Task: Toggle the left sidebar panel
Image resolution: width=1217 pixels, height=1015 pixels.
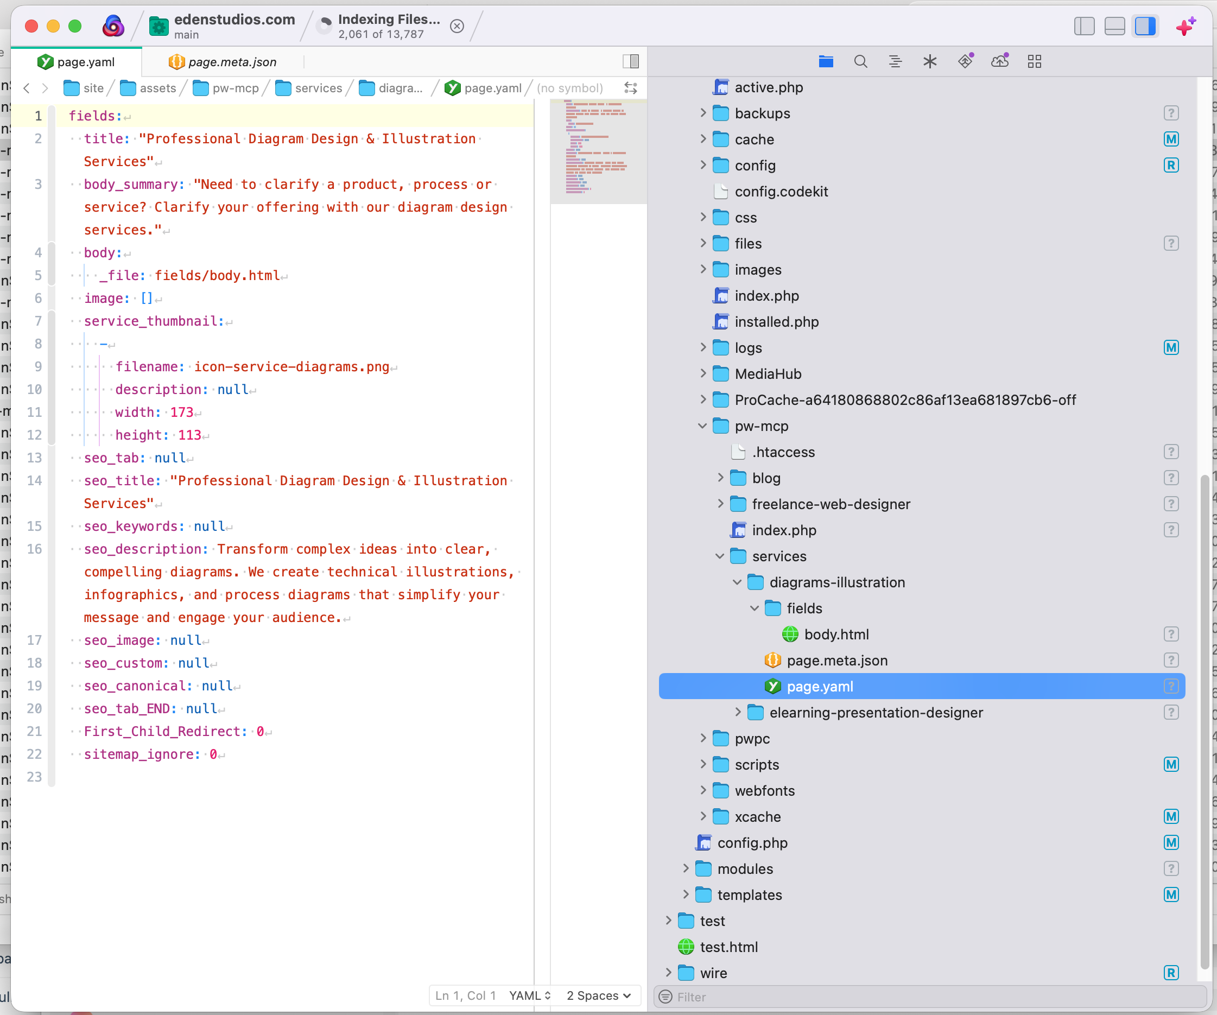Action: point(1083,26)
